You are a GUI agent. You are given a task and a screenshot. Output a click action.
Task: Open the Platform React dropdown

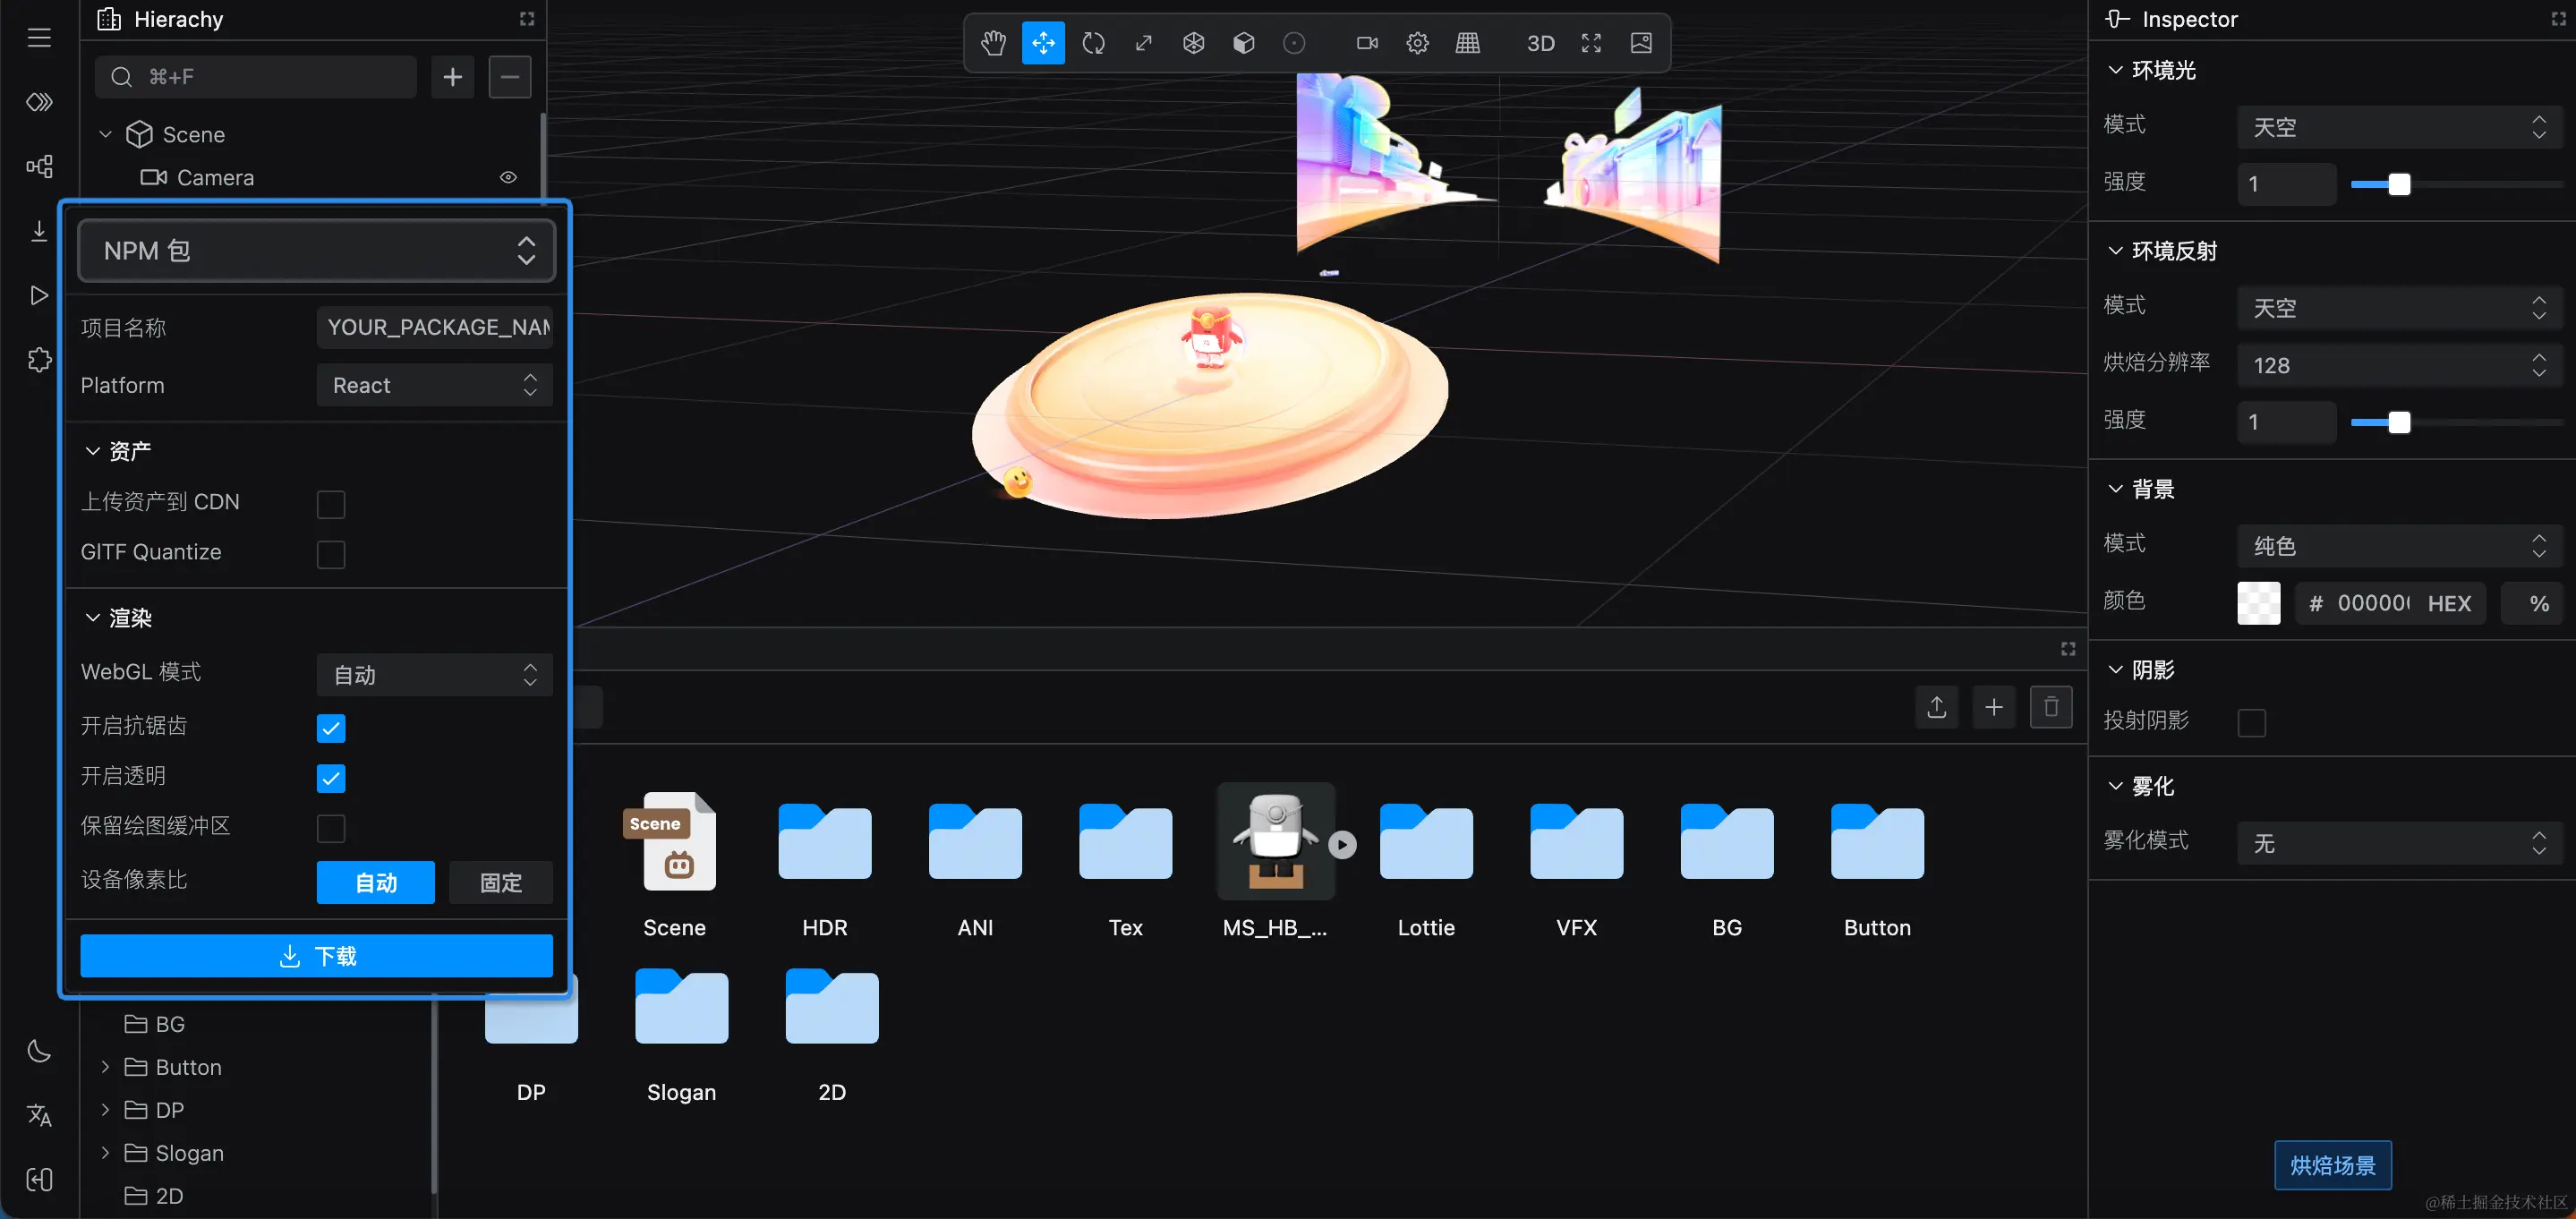coord(434,385)
